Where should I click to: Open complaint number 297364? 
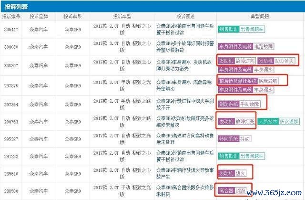tap(11, 105)
